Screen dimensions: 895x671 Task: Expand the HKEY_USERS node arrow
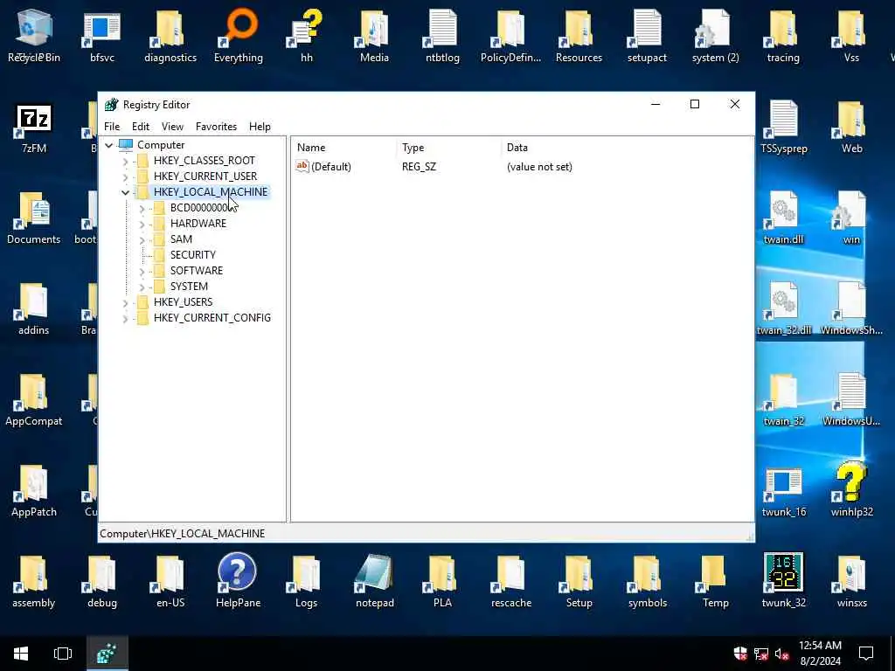click(x=125, y=303)
